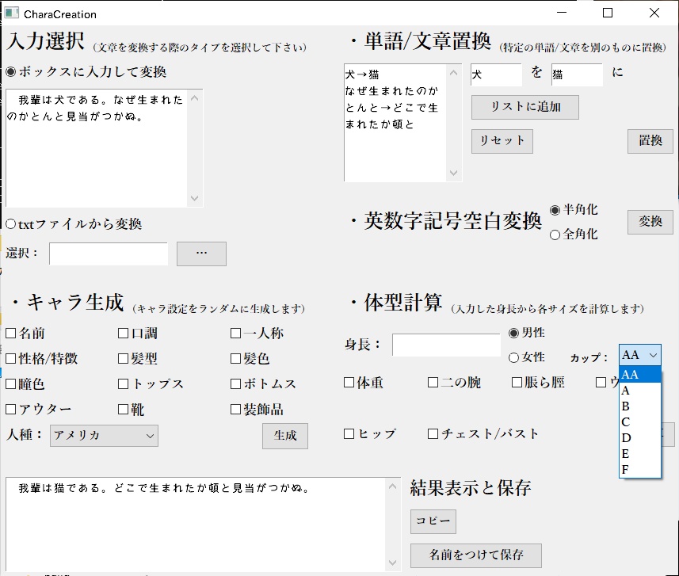679x576 pixels.
Task: Click the CharaCreation window icon
Action: pos(11,13)
